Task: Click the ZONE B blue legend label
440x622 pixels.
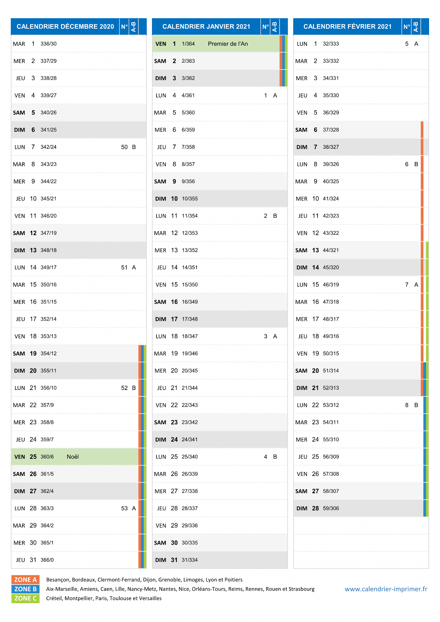Action: [26, 589]
